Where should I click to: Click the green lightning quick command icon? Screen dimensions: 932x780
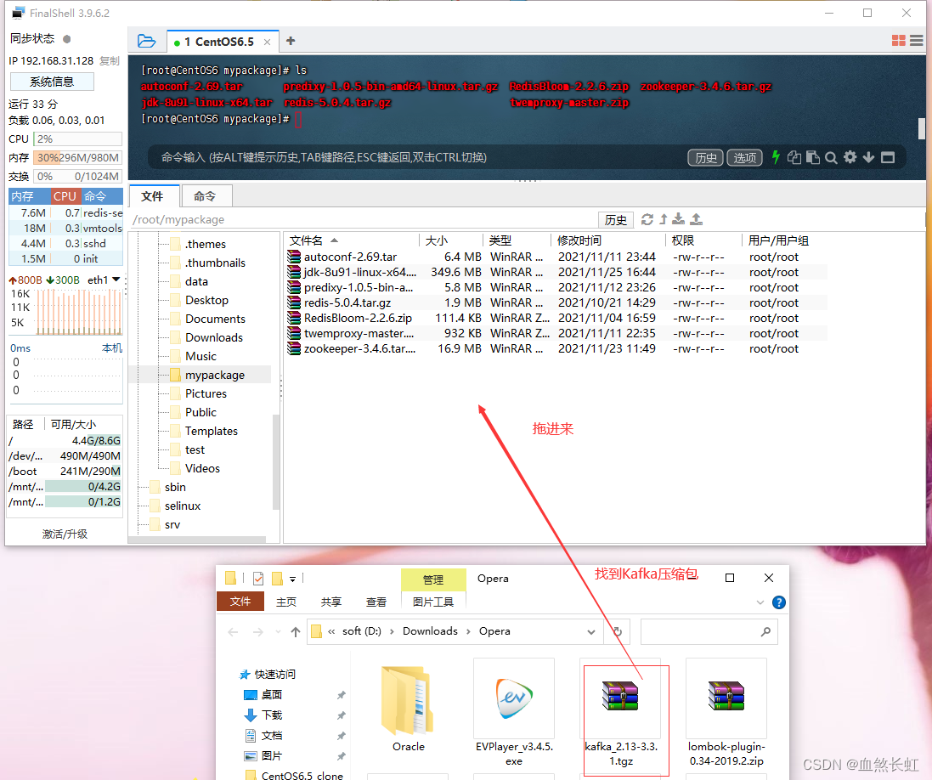pos(776,157)
